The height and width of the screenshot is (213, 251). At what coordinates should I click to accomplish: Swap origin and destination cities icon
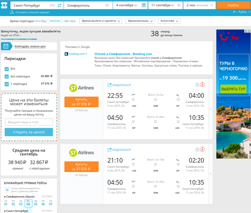click(x=59, y=5)
